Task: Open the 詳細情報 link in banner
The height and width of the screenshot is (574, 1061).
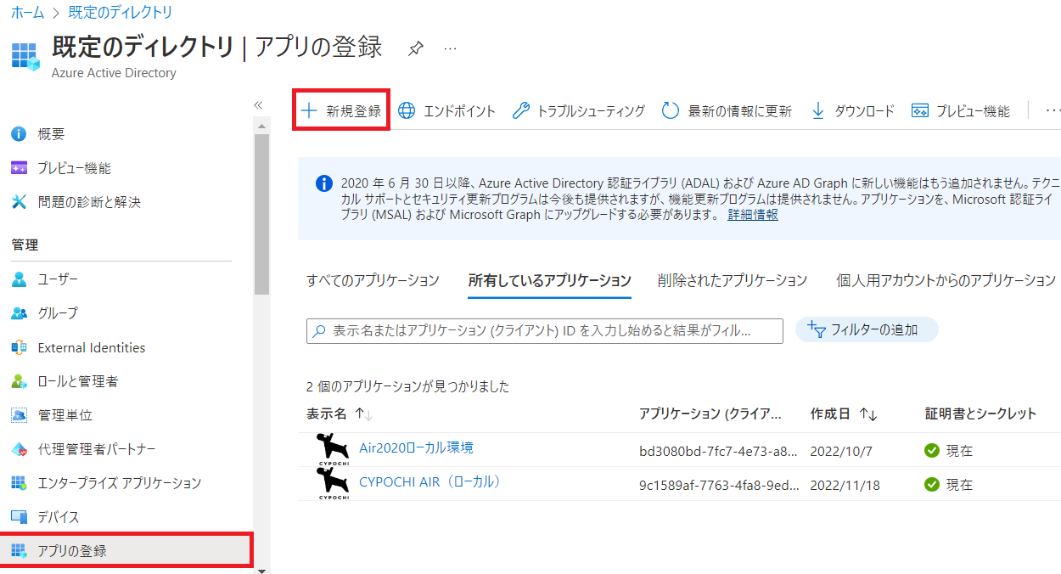Action: 753,215
